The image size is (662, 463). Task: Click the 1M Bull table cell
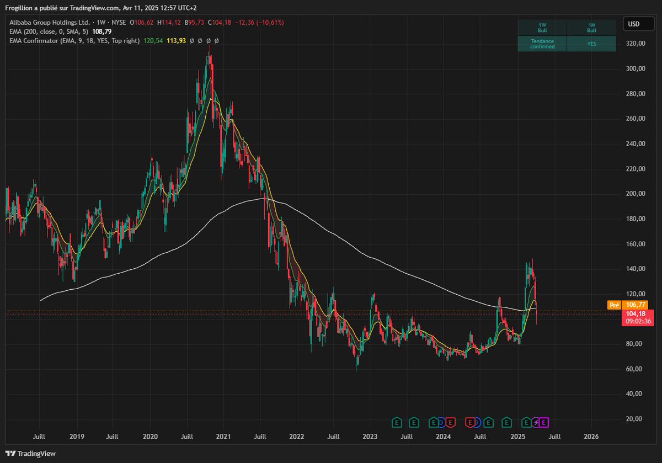[x=591, y=28]
